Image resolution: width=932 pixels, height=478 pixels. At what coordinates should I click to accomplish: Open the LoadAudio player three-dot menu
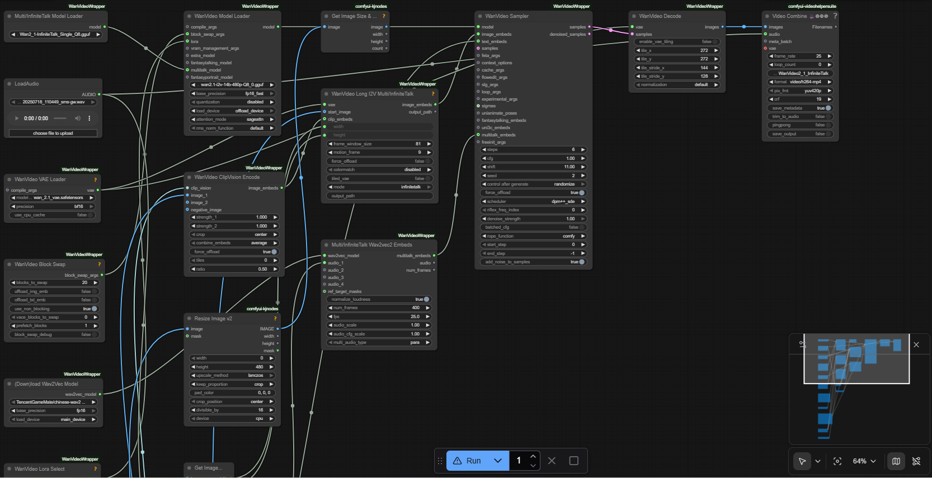(x=89, y=119)
